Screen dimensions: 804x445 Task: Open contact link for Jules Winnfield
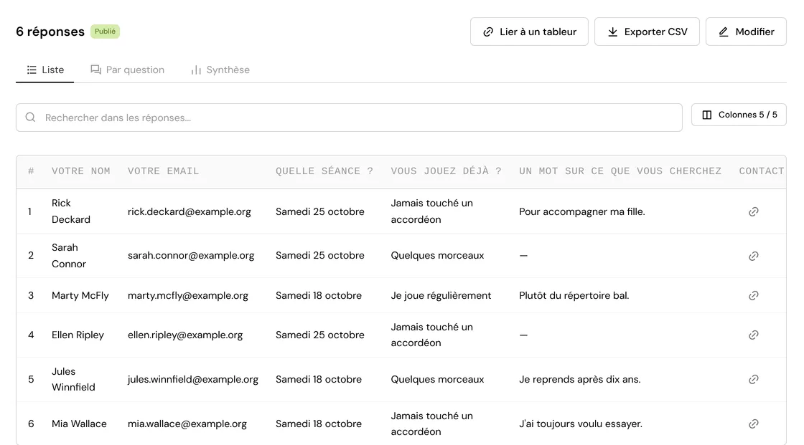pos(753,380)
